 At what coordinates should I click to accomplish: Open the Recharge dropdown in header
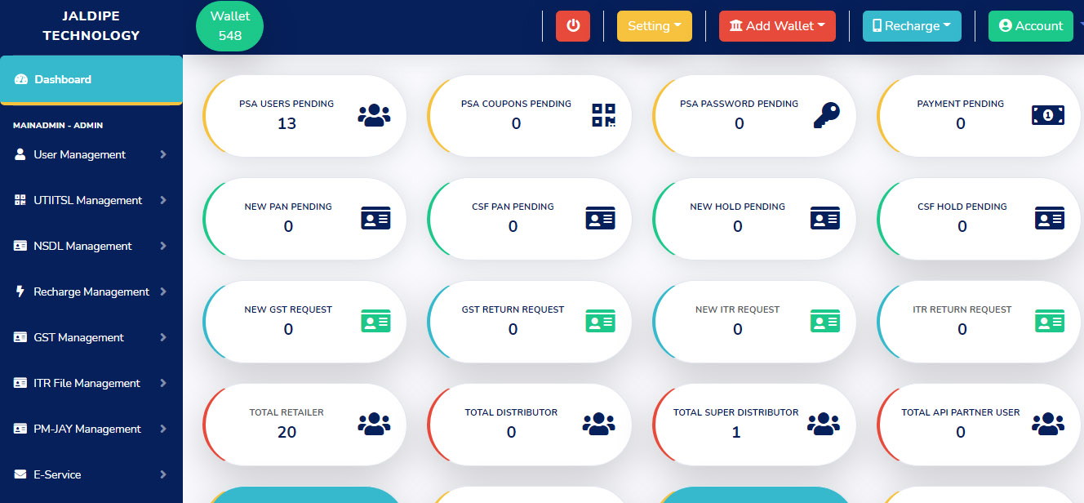point(912,26)
